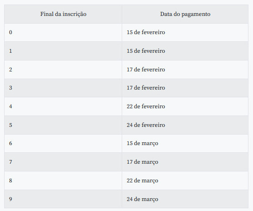253x211 pixels.
Task: Click the 'Final da inscrição' column header
Action: click(63, 14)
